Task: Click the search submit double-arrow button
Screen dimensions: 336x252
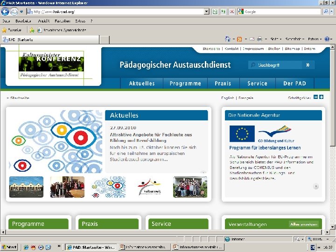Action: (308, 65)
